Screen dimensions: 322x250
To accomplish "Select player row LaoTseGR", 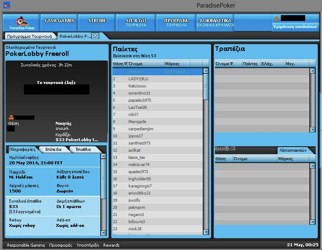I will pos(157,108).
